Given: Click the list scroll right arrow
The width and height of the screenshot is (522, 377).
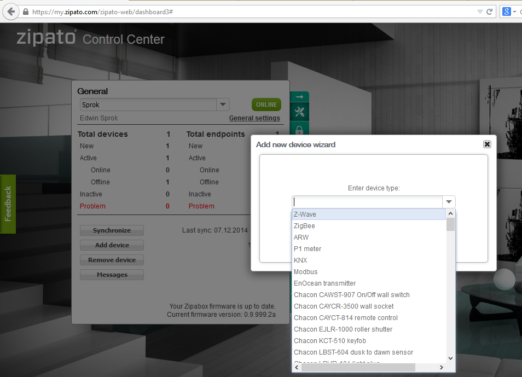Looking at the screenshot, I should pos(442,367).
